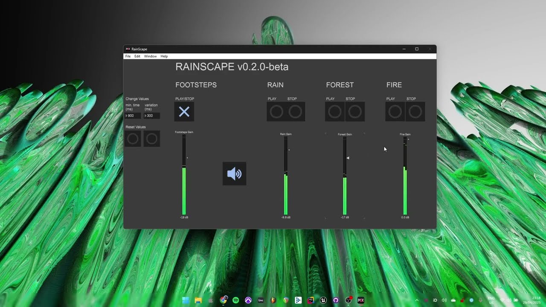
Task: Open Unreal Engine from the taskbar
Action: coord(323,300)
